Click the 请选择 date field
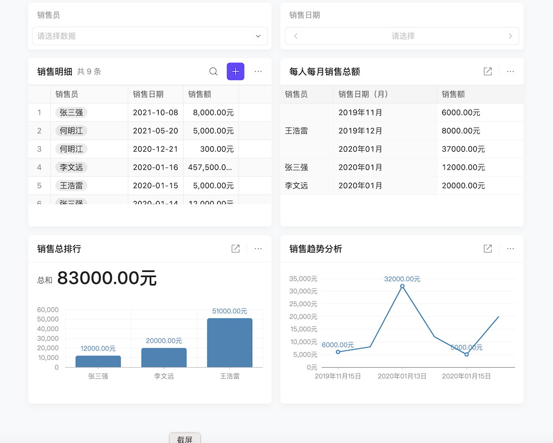Viewport: 553px width, 443px height. pyautogui.click(x=403, y=35)
